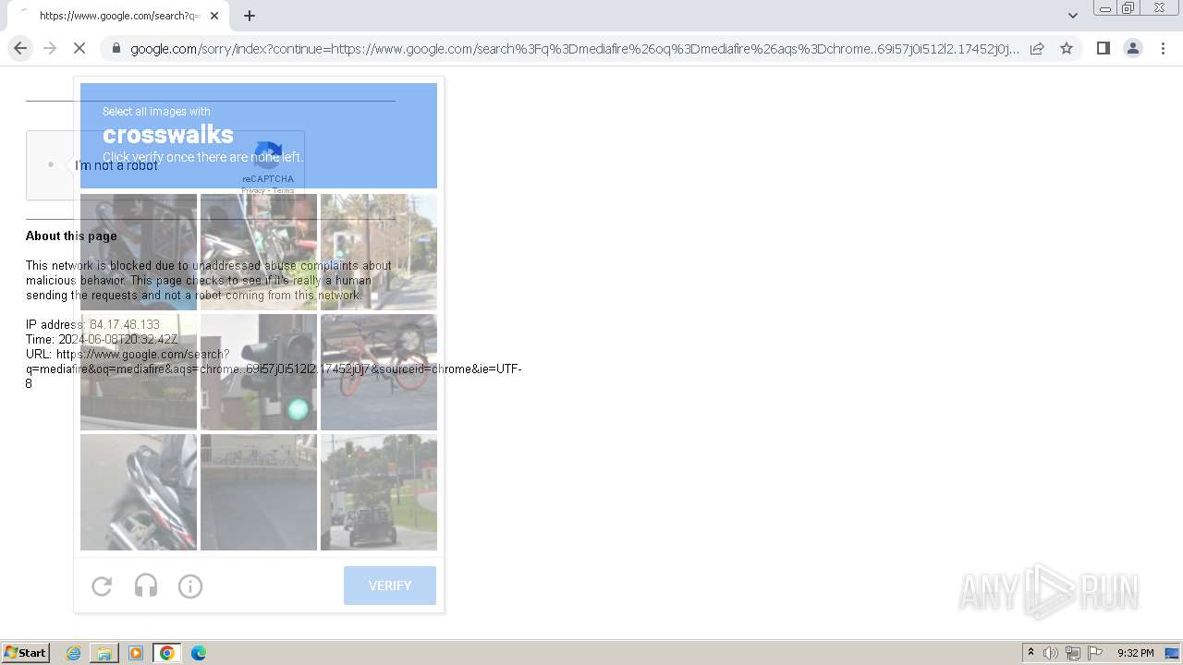1183x665 pixels.
Task: Get an audio challenge via headphones icon
Action: pyautogui.click(x=146, y=586)
